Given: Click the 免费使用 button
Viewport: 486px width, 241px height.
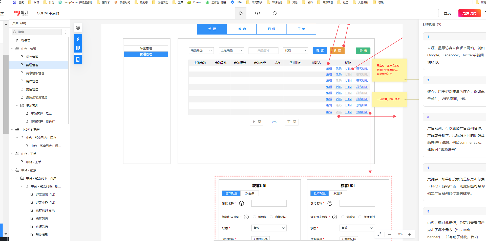Looking at the screenshot, I should click(470, 13).
